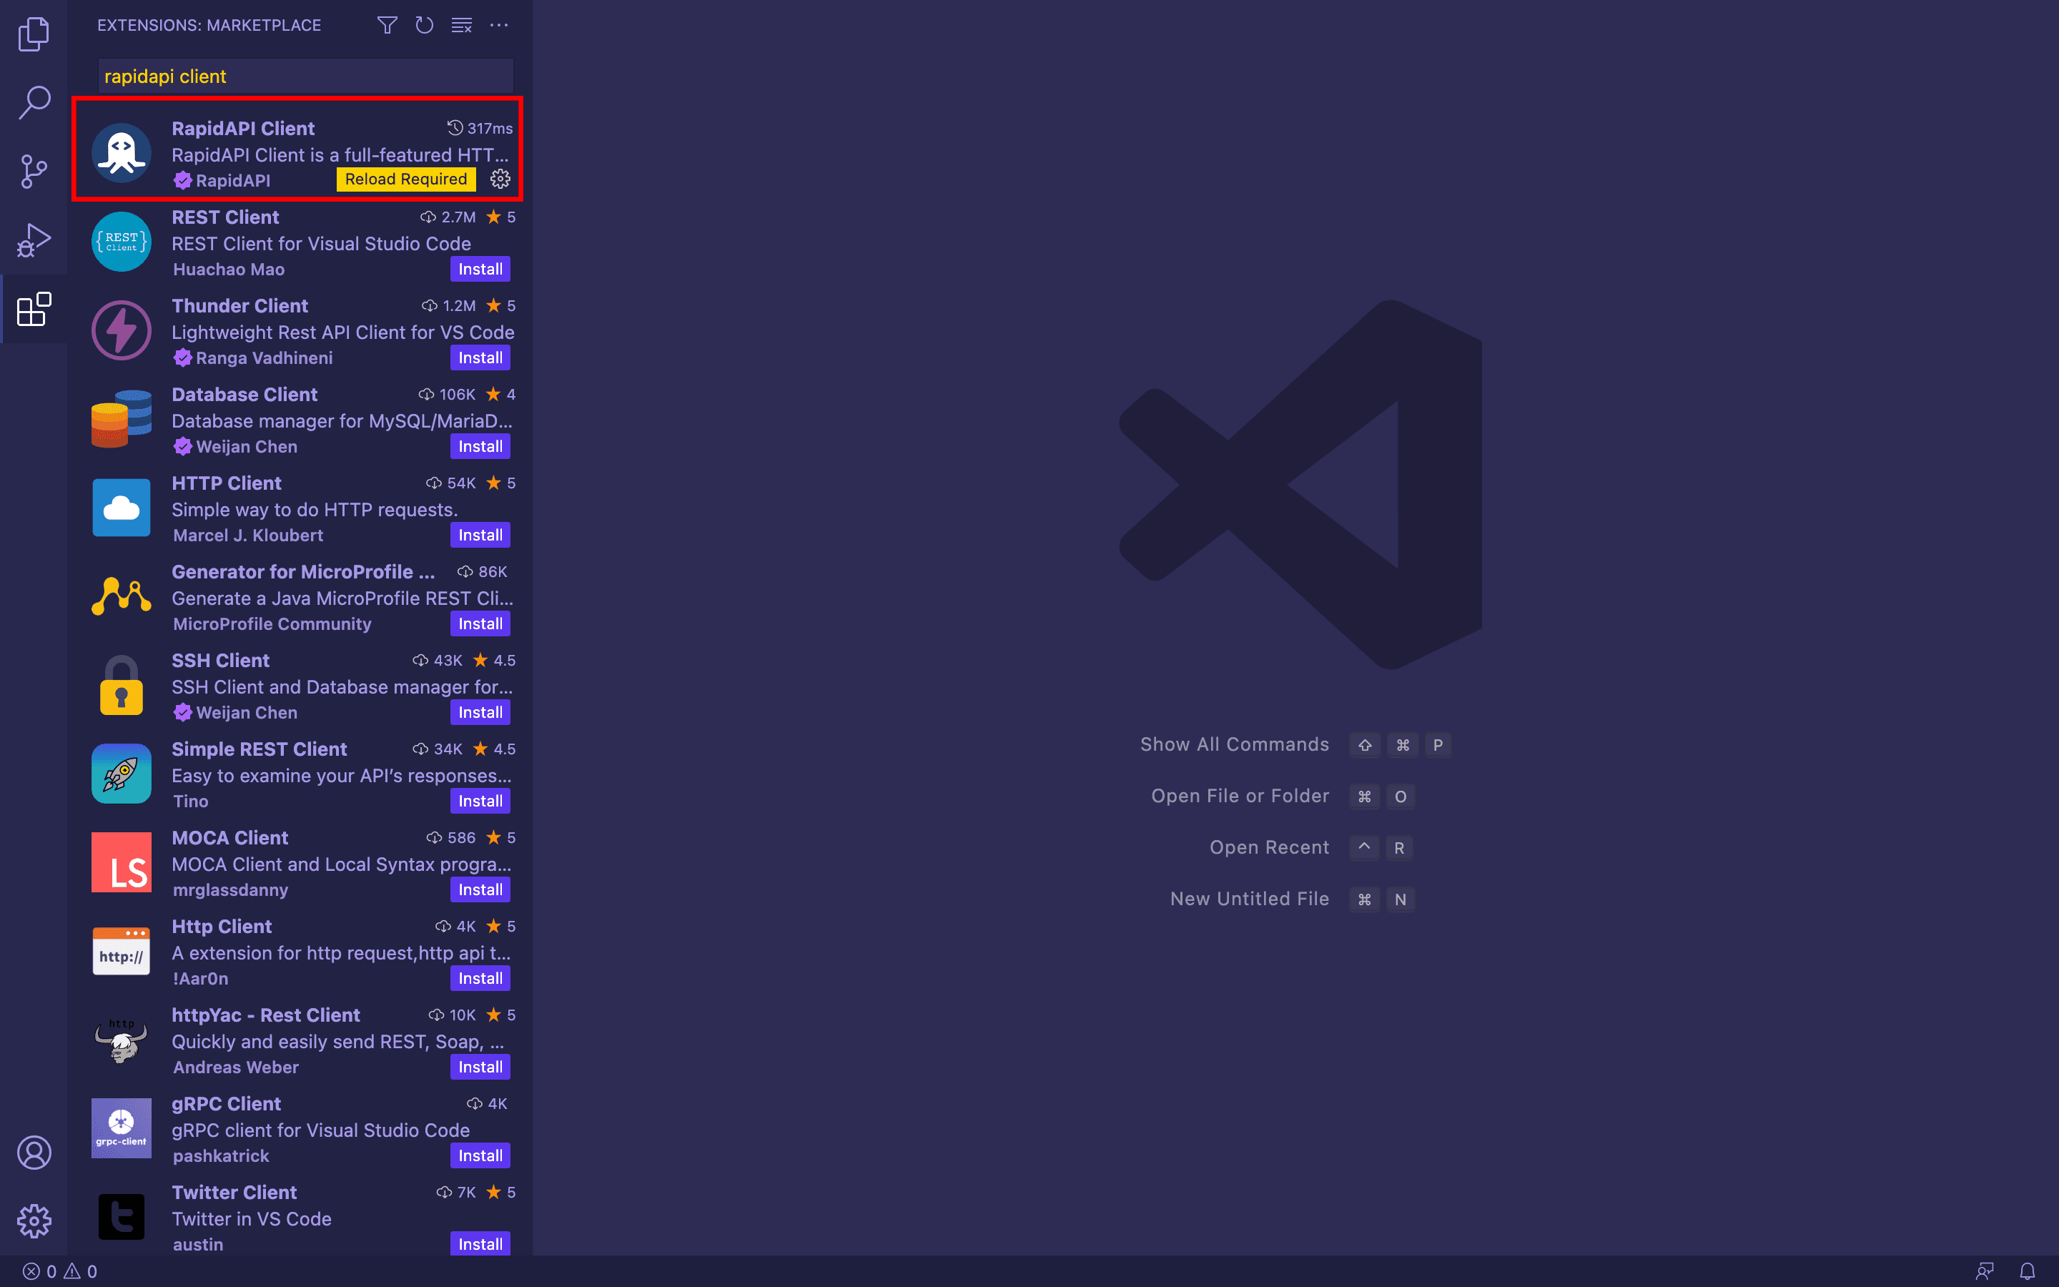Install Generator for MicroProfile extension
This screenshot has height=1287, width=2059.
[x=480, y=623]
